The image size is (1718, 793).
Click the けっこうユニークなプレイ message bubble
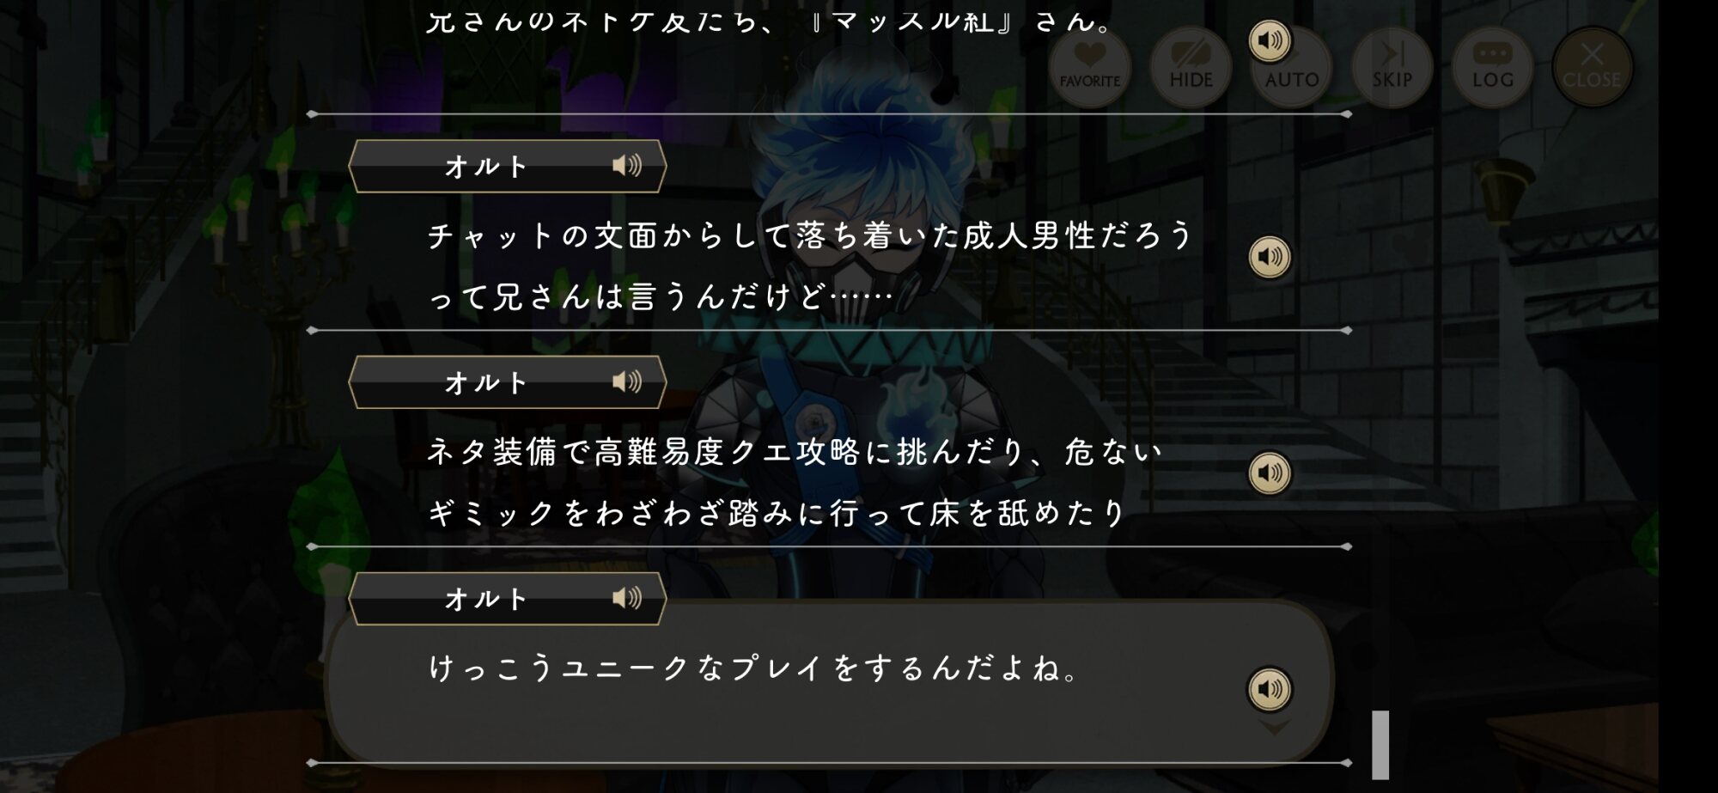tap(829, 681)
